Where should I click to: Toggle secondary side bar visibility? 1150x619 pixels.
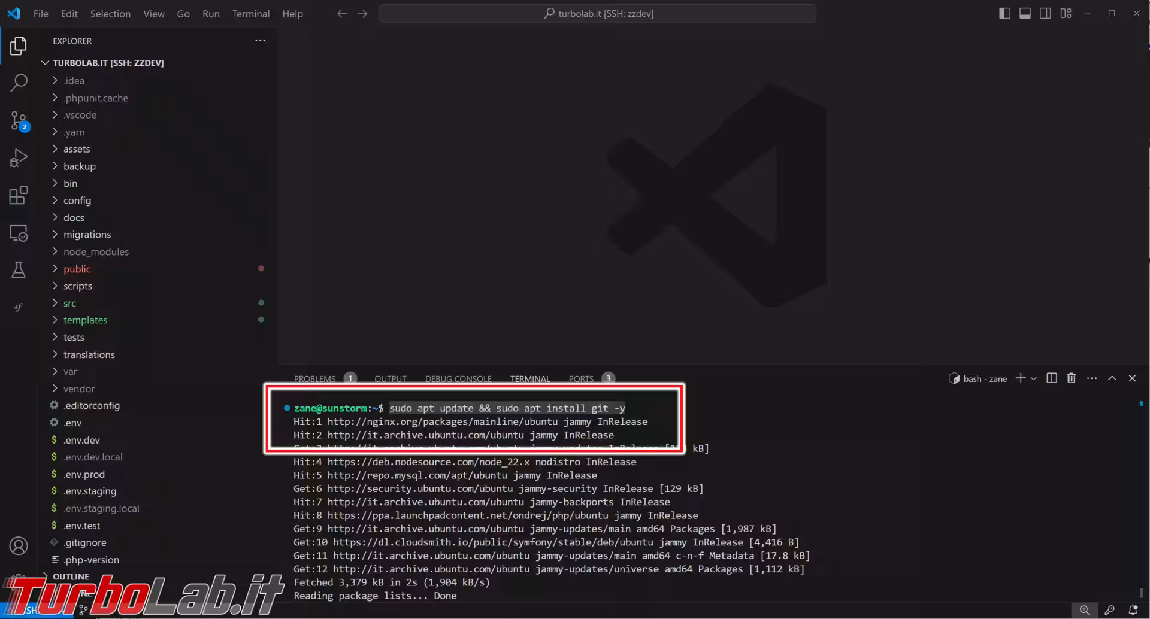click(1045, 13)
